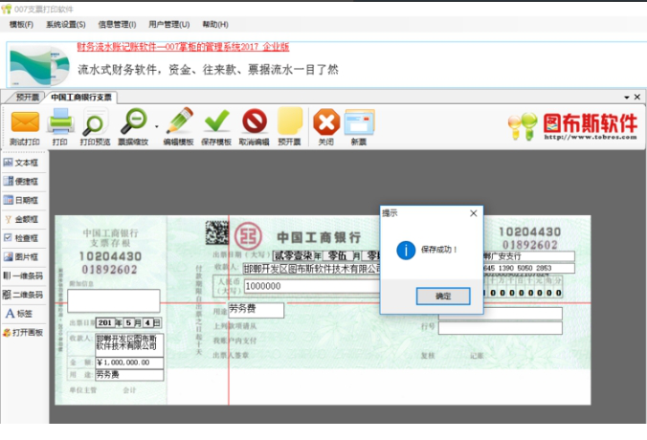Click the empty 附加信息 box on the stub

(114, 300)
